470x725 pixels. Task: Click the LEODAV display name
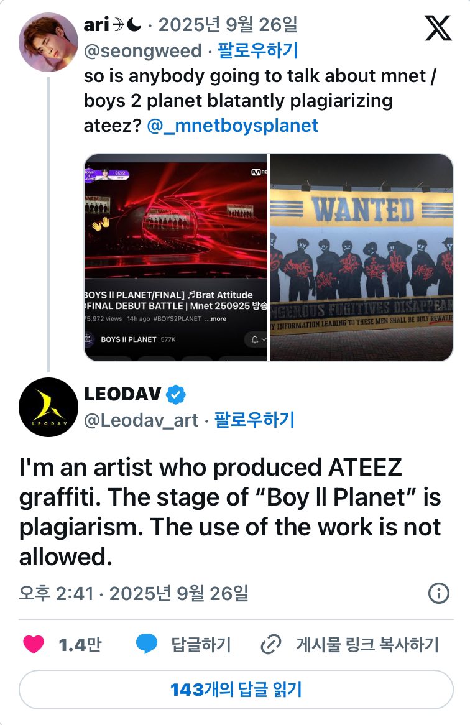coord(122,394)
